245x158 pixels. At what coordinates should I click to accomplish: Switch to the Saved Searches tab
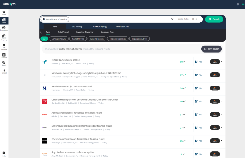(x=122, y=26)
